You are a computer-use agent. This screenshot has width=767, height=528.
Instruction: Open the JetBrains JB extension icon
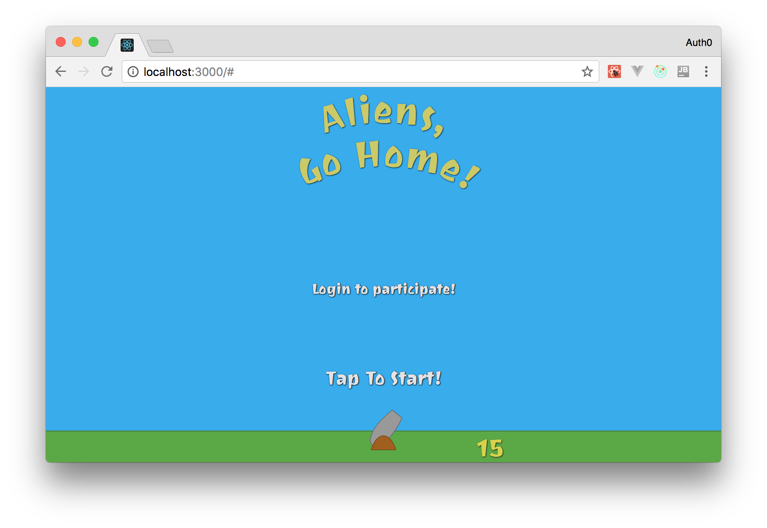click(x=683, y=71)
